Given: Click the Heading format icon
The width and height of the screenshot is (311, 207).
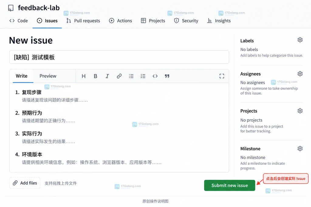Looking at the screenshot, I should (84, 76).
